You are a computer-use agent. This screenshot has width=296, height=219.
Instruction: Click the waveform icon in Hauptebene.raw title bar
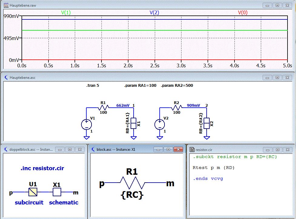coord(6,5)
